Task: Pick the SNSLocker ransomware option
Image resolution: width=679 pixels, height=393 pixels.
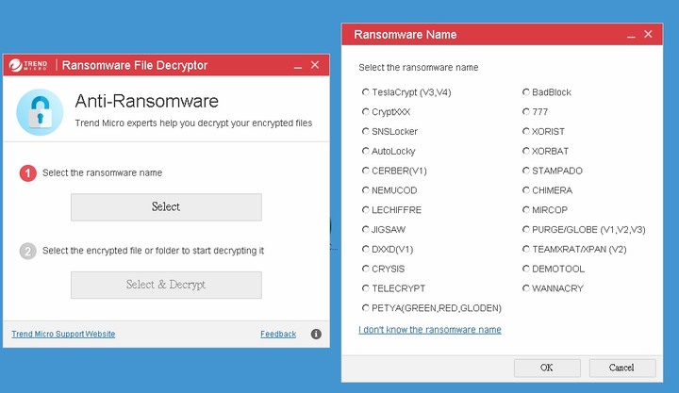Action: click(366, 131)
